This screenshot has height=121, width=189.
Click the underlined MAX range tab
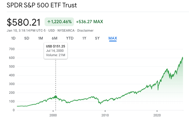(x=113, y=38)
